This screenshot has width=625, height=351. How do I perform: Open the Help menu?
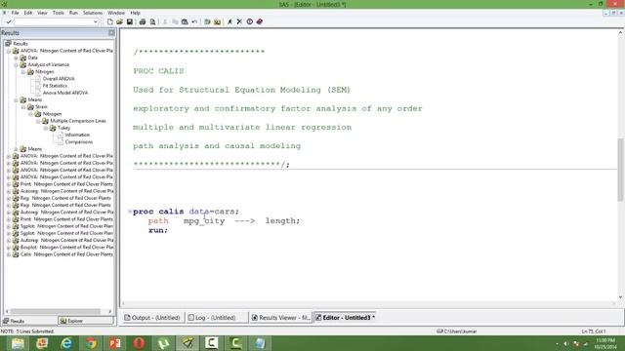[x=135, y=13]
